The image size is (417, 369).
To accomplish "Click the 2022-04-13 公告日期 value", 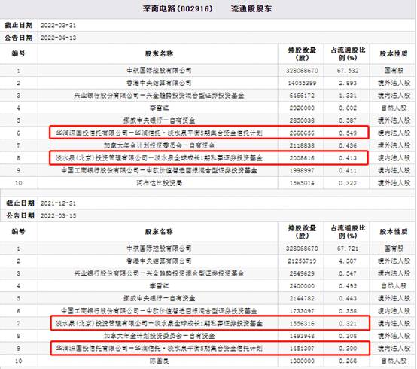I will (x=58, y=38).
